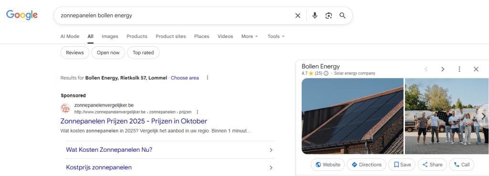Open the solar roof photo thumbnail
This screenshot has width=489, height=176.
tap(352, 116)
